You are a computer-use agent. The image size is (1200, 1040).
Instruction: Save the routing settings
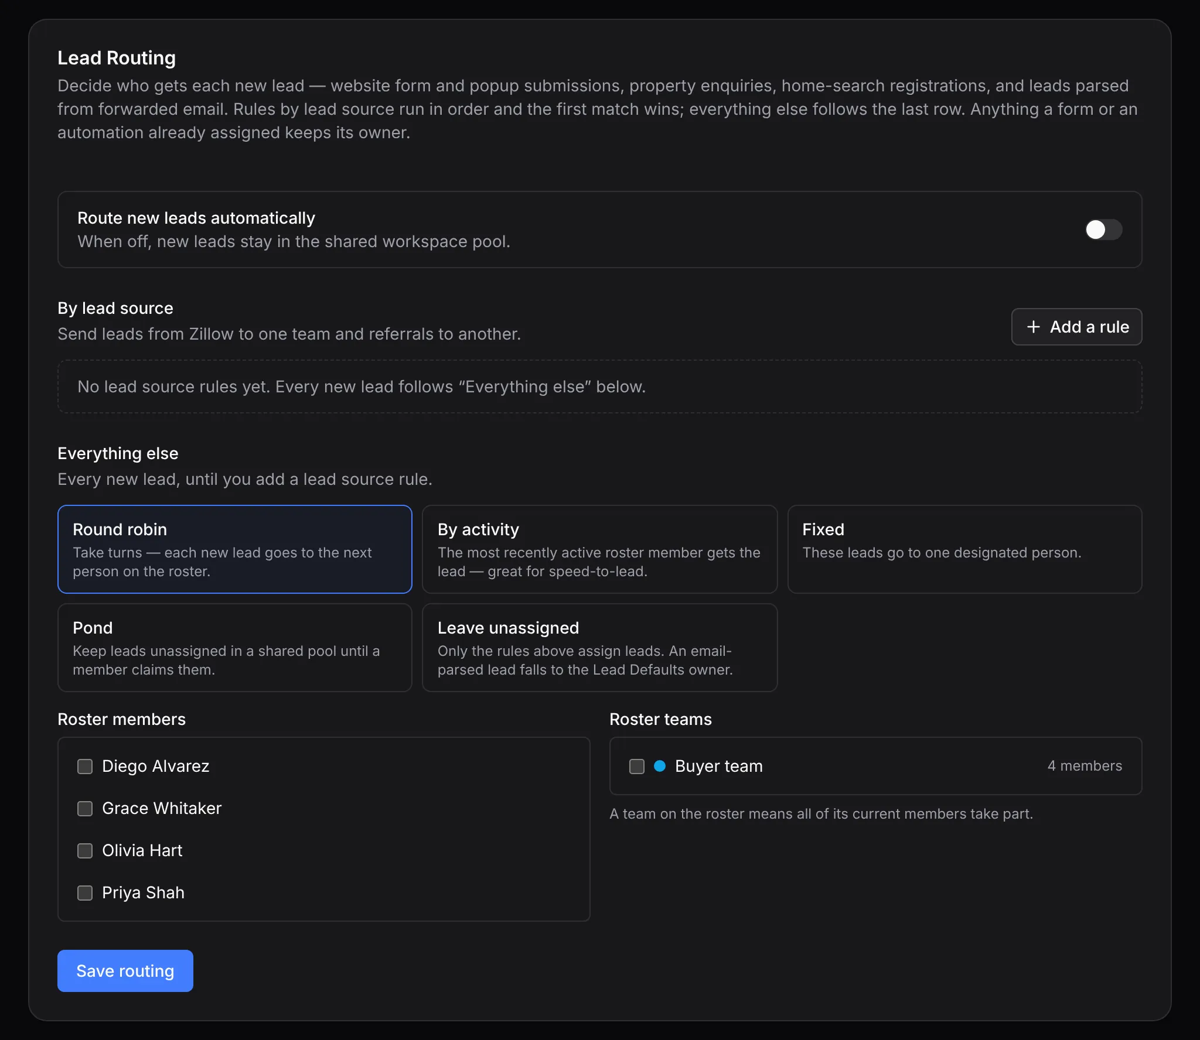[x=125, y=971]
